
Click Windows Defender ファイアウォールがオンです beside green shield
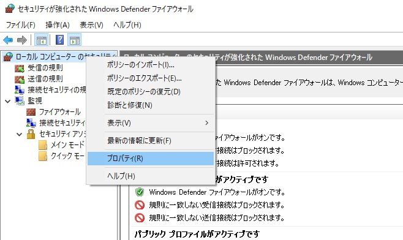217,192
